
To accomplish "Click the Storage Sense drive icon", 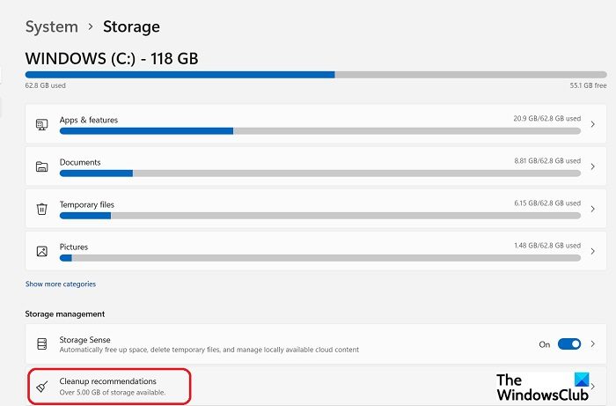I will coord(42,343).
